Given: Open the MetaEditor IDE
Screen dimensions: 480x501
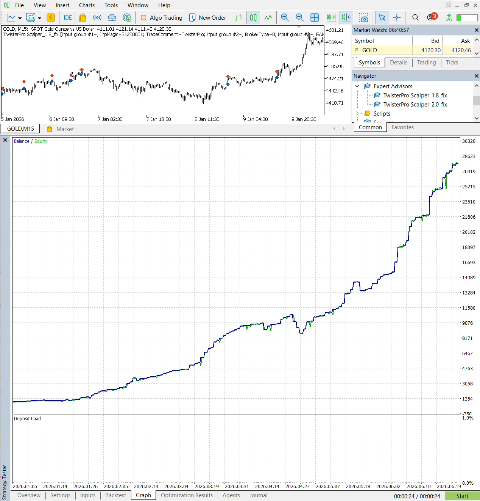Looking at the screenshot, I should pyautogui.click(x=68, y=17).
